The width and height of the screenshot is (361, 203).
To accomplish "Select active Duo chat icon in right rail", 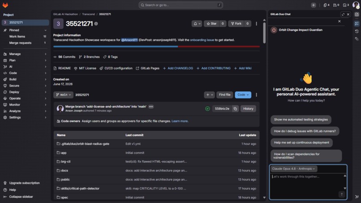I will point(357,23).
